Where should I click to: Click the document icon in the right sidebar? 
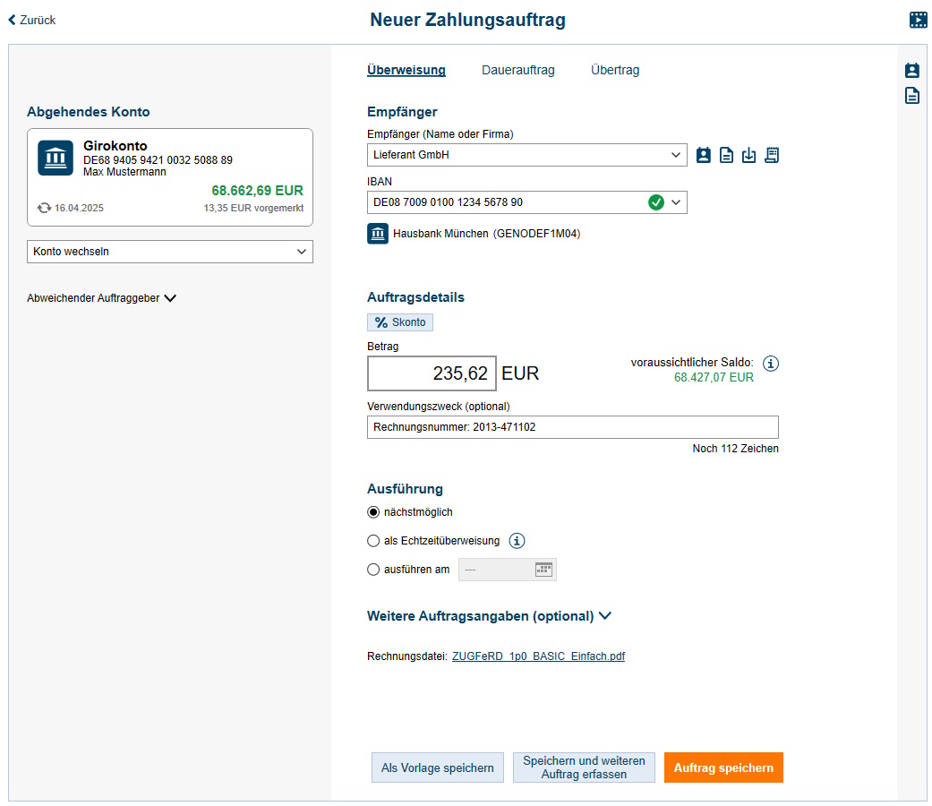click(x=911, y=96)
